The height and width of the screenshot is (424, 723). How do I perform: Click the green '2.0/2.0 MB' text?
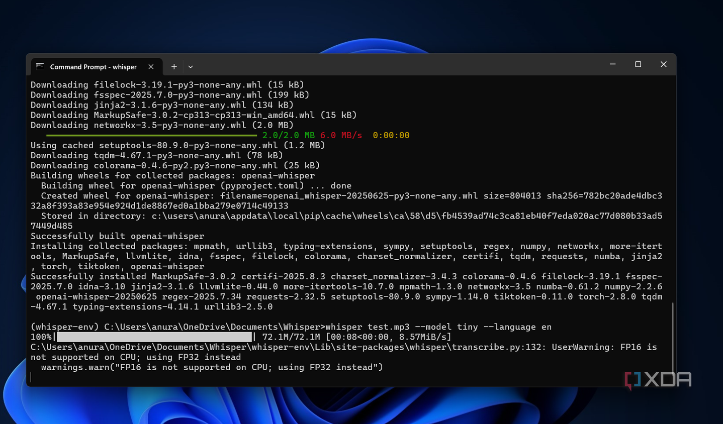click(289, 135)
